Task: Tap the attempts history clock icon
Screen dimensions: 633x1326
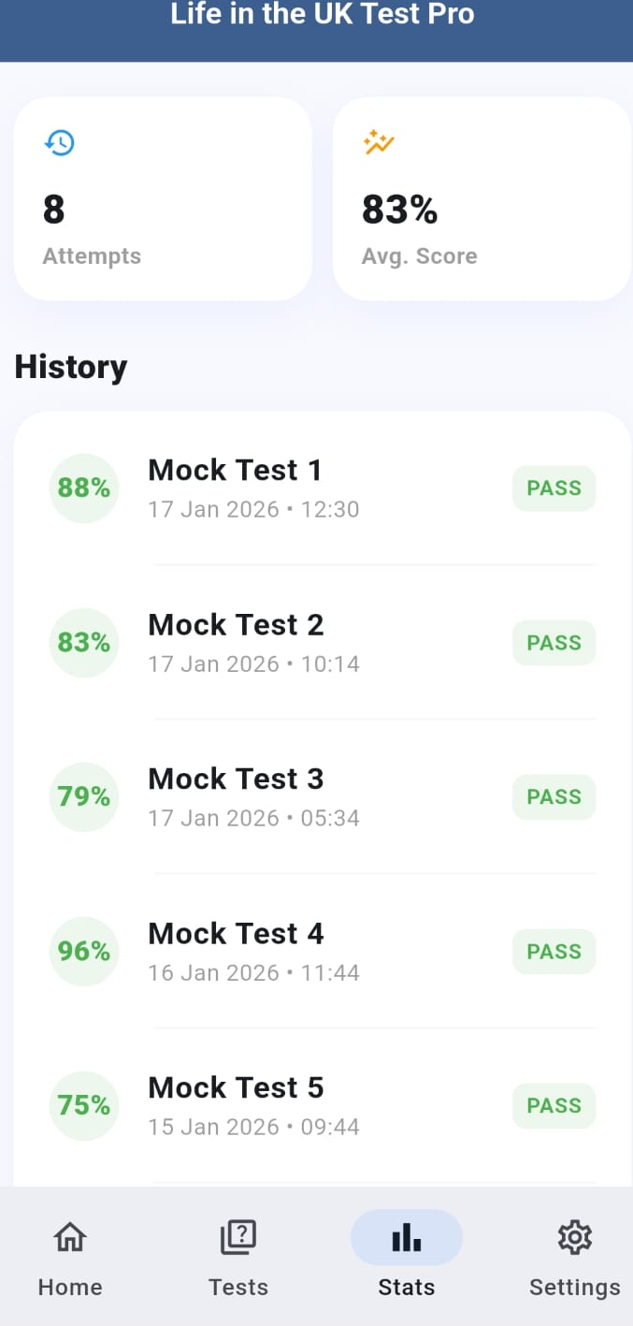Action: point(60,143)
